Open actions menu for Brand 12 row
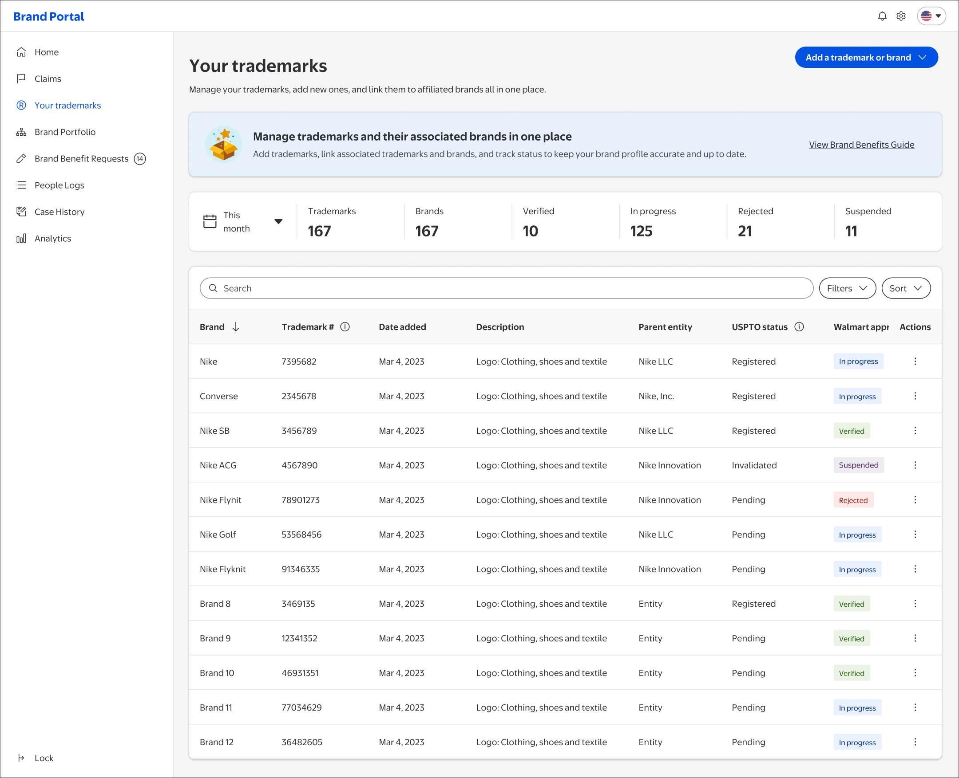959x778 pixels. pos(915,742)
